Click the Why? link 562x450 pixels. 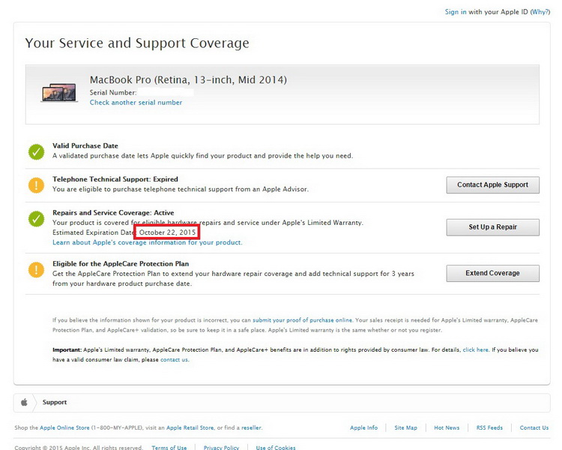540,12
